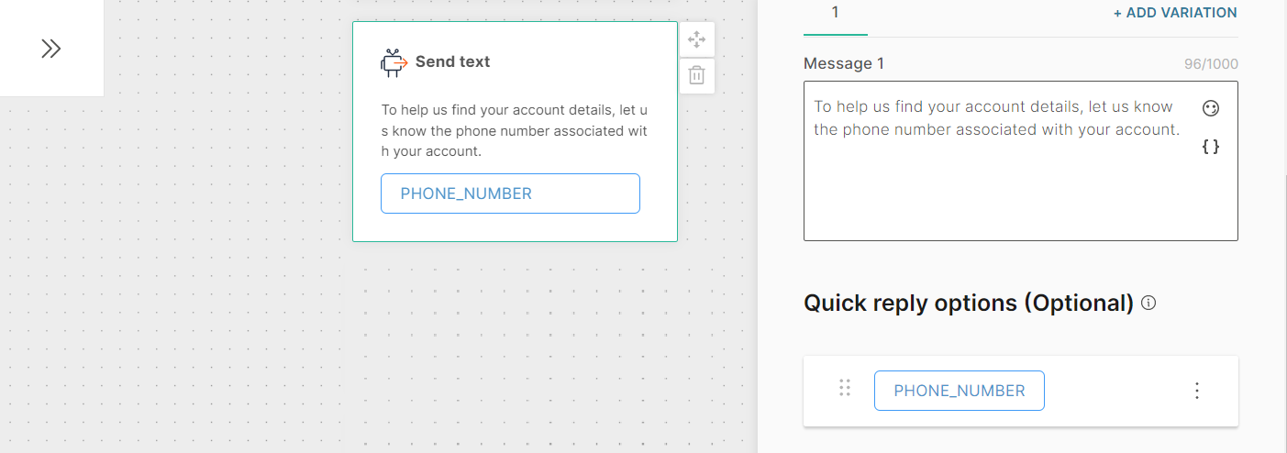Select PHONE_NUMBER chip in Quick reply options panel
The height and width of the screenshot is (453, 1287).
point(959,391)
